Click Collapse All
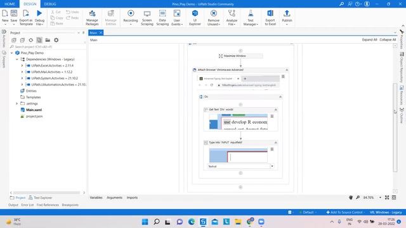The height and width of the screenshot is (228, 406). [x=388, y=39]
